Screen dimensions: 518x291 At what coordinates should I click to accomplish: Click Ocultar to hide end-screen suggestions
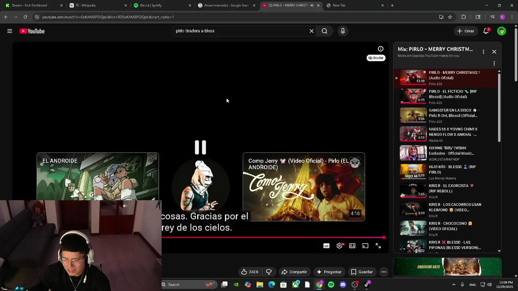tap(376, 58)
